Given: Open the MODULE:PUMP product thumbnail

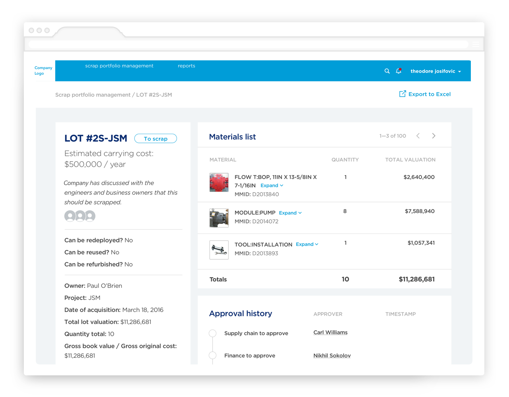Looking at the screenshot, I should (x=219, y=218).
